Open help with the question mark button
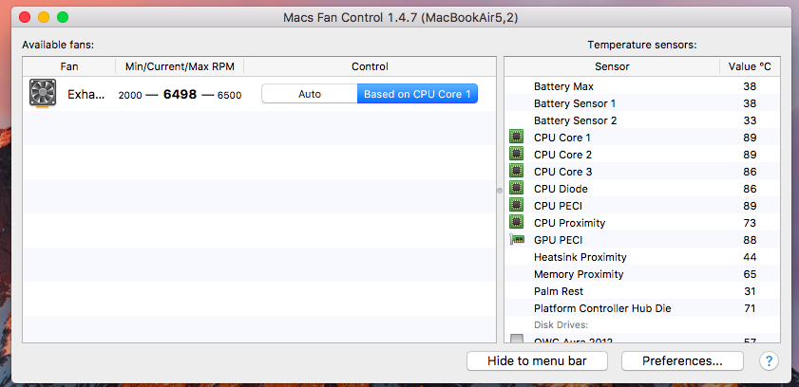Screen dimensions: 799x387 click(x=769, y=361)
